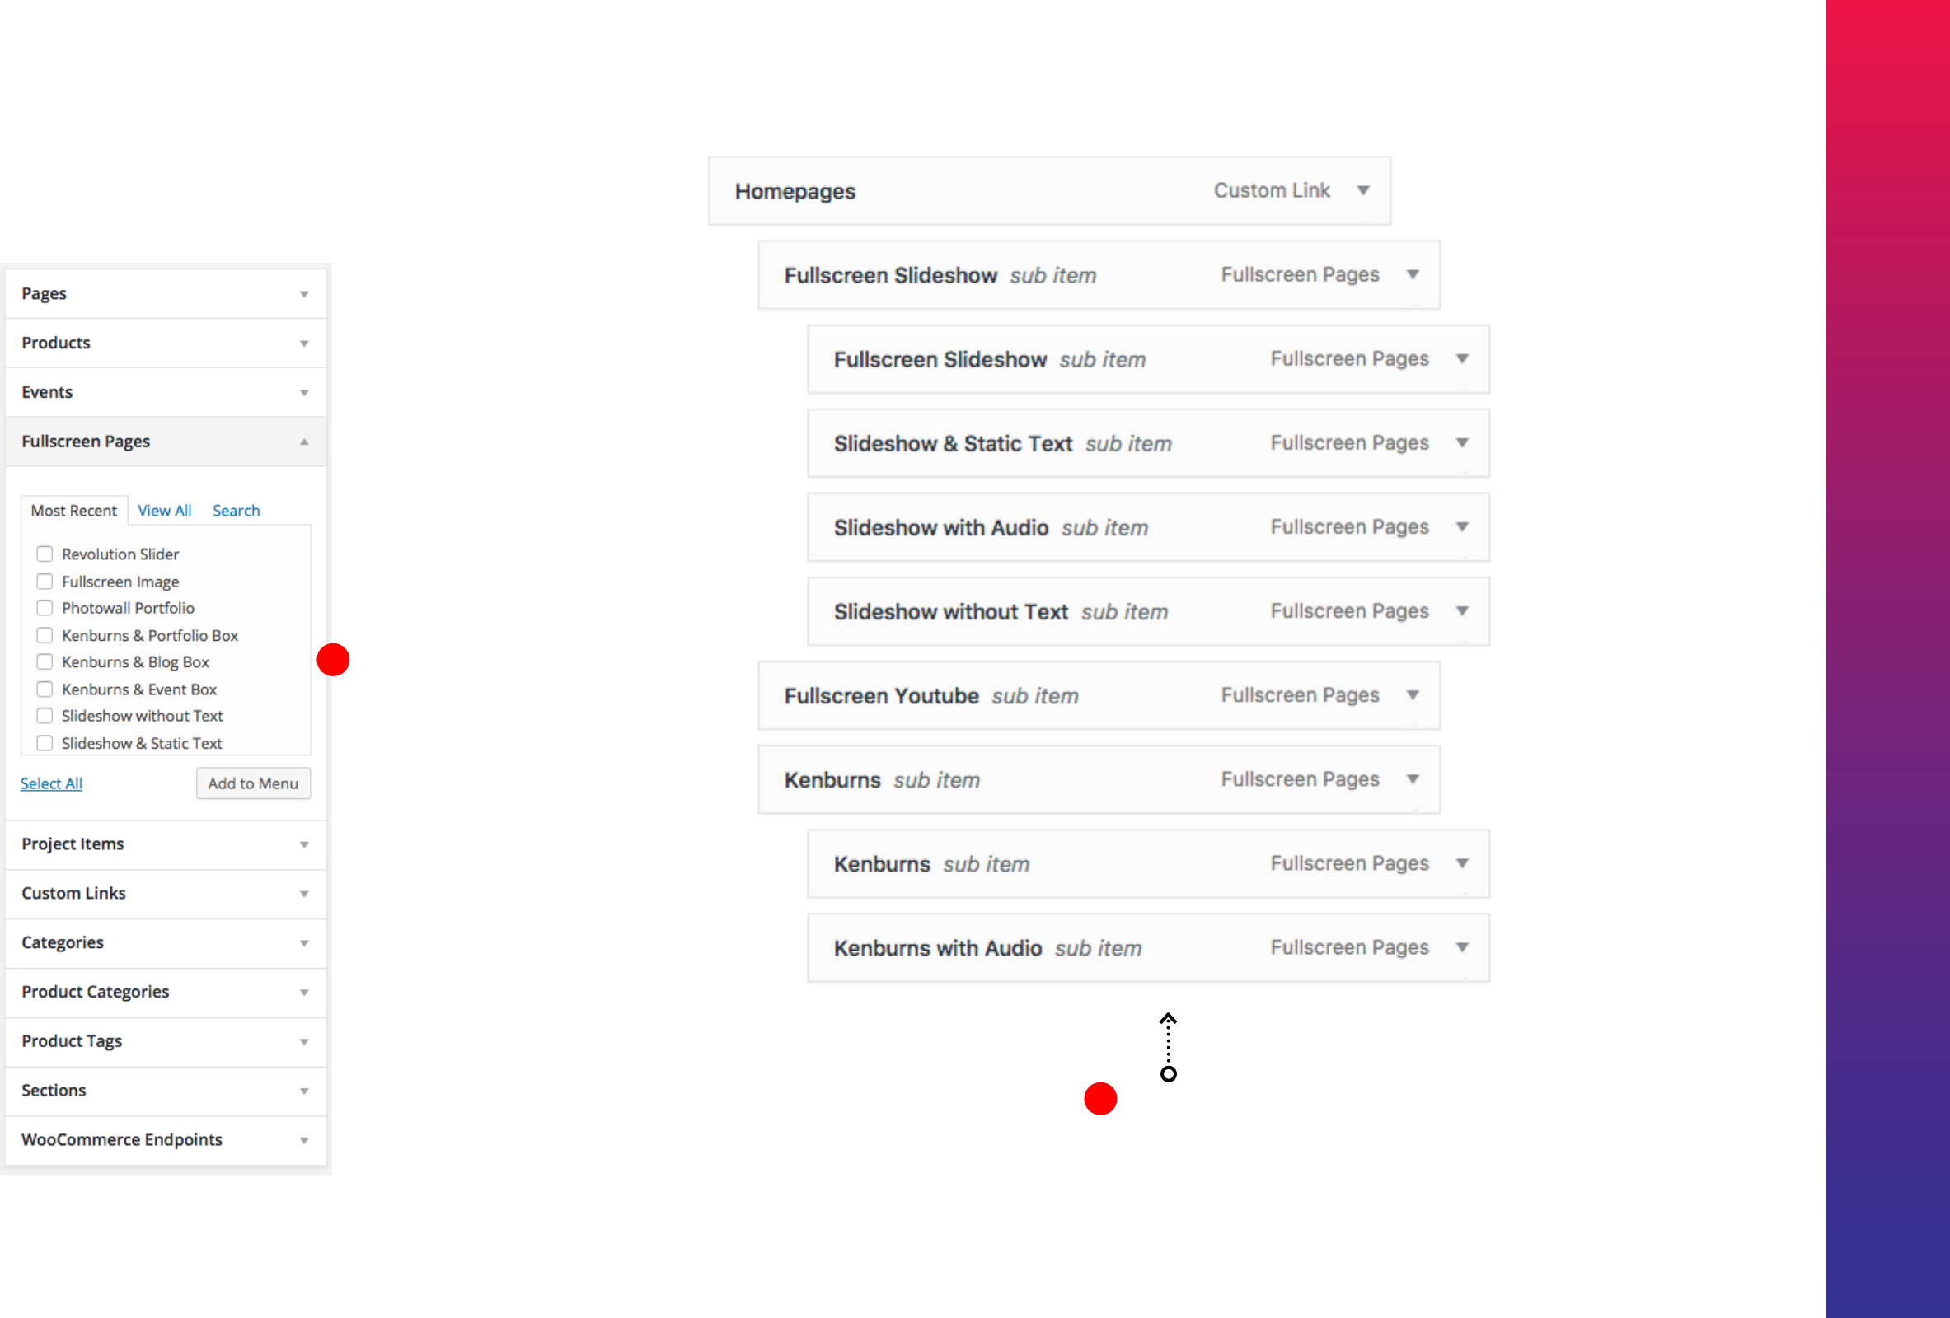Open Slideshow & Static Text item settings arrow
1950x1318 pixels.
point(1462,442)
